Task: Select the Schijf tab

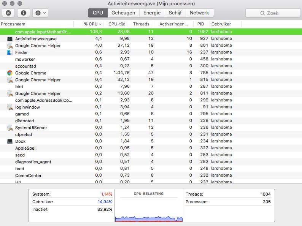Action: click(175, 13)
